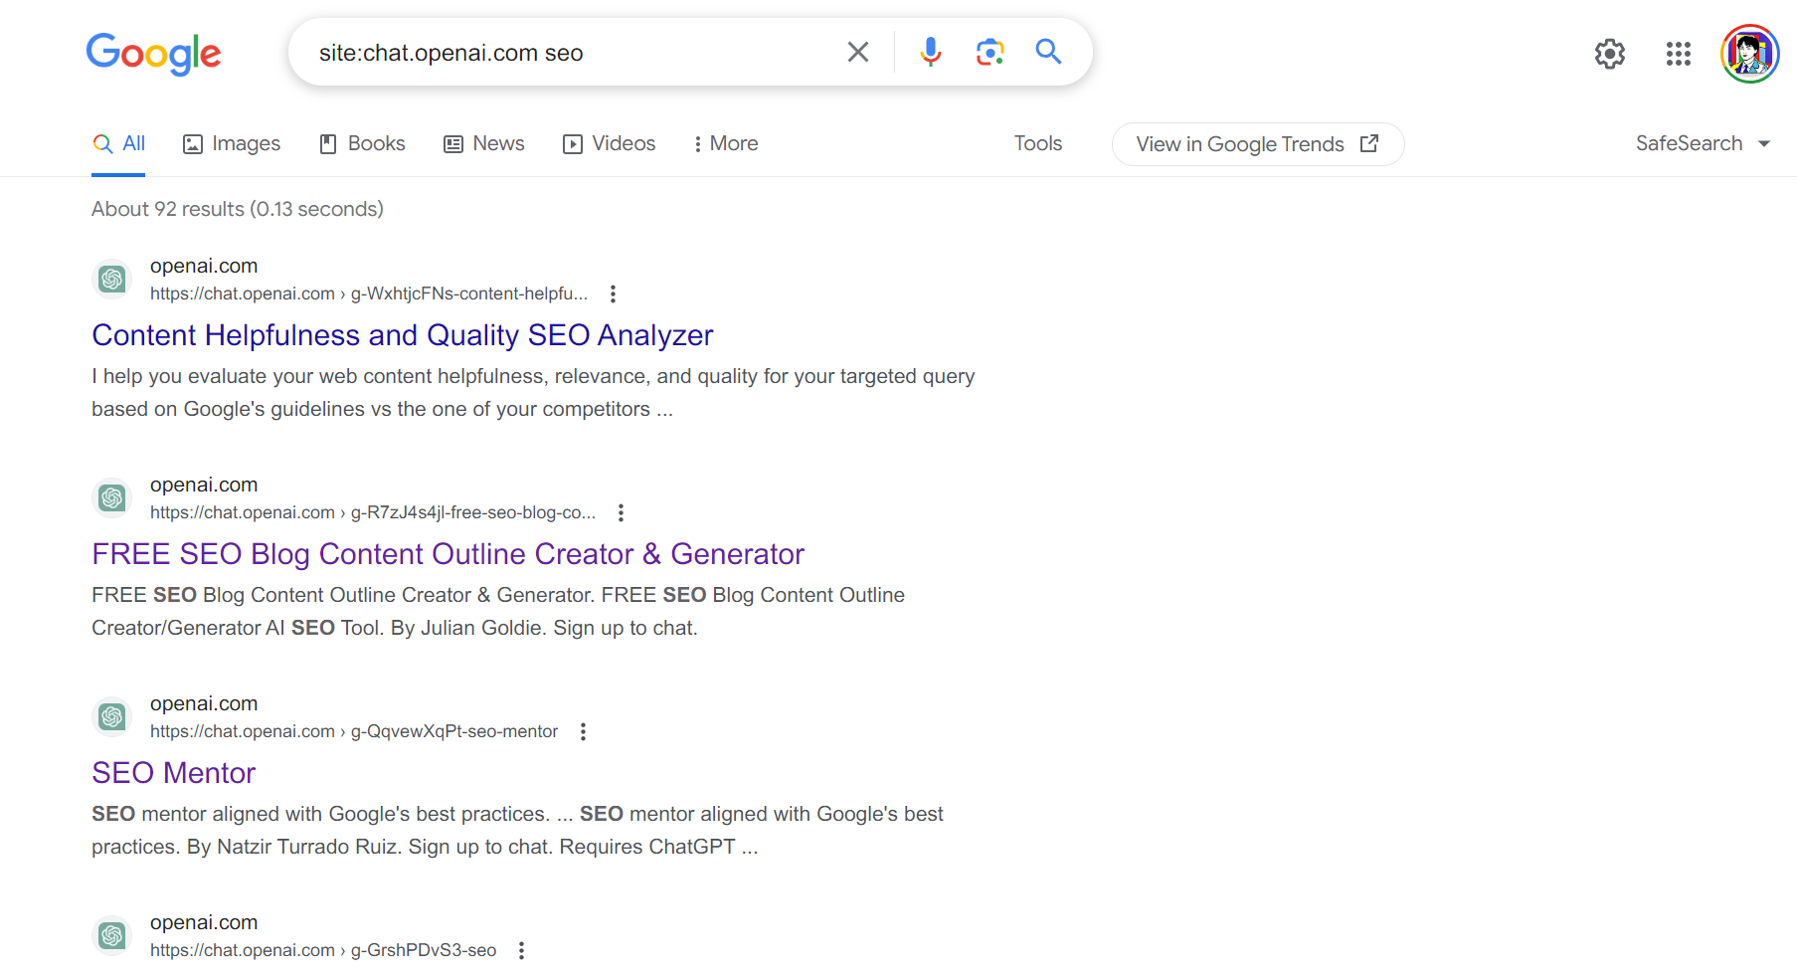
Task: Switch to the News tab
Action: click(x=484, y=143)
